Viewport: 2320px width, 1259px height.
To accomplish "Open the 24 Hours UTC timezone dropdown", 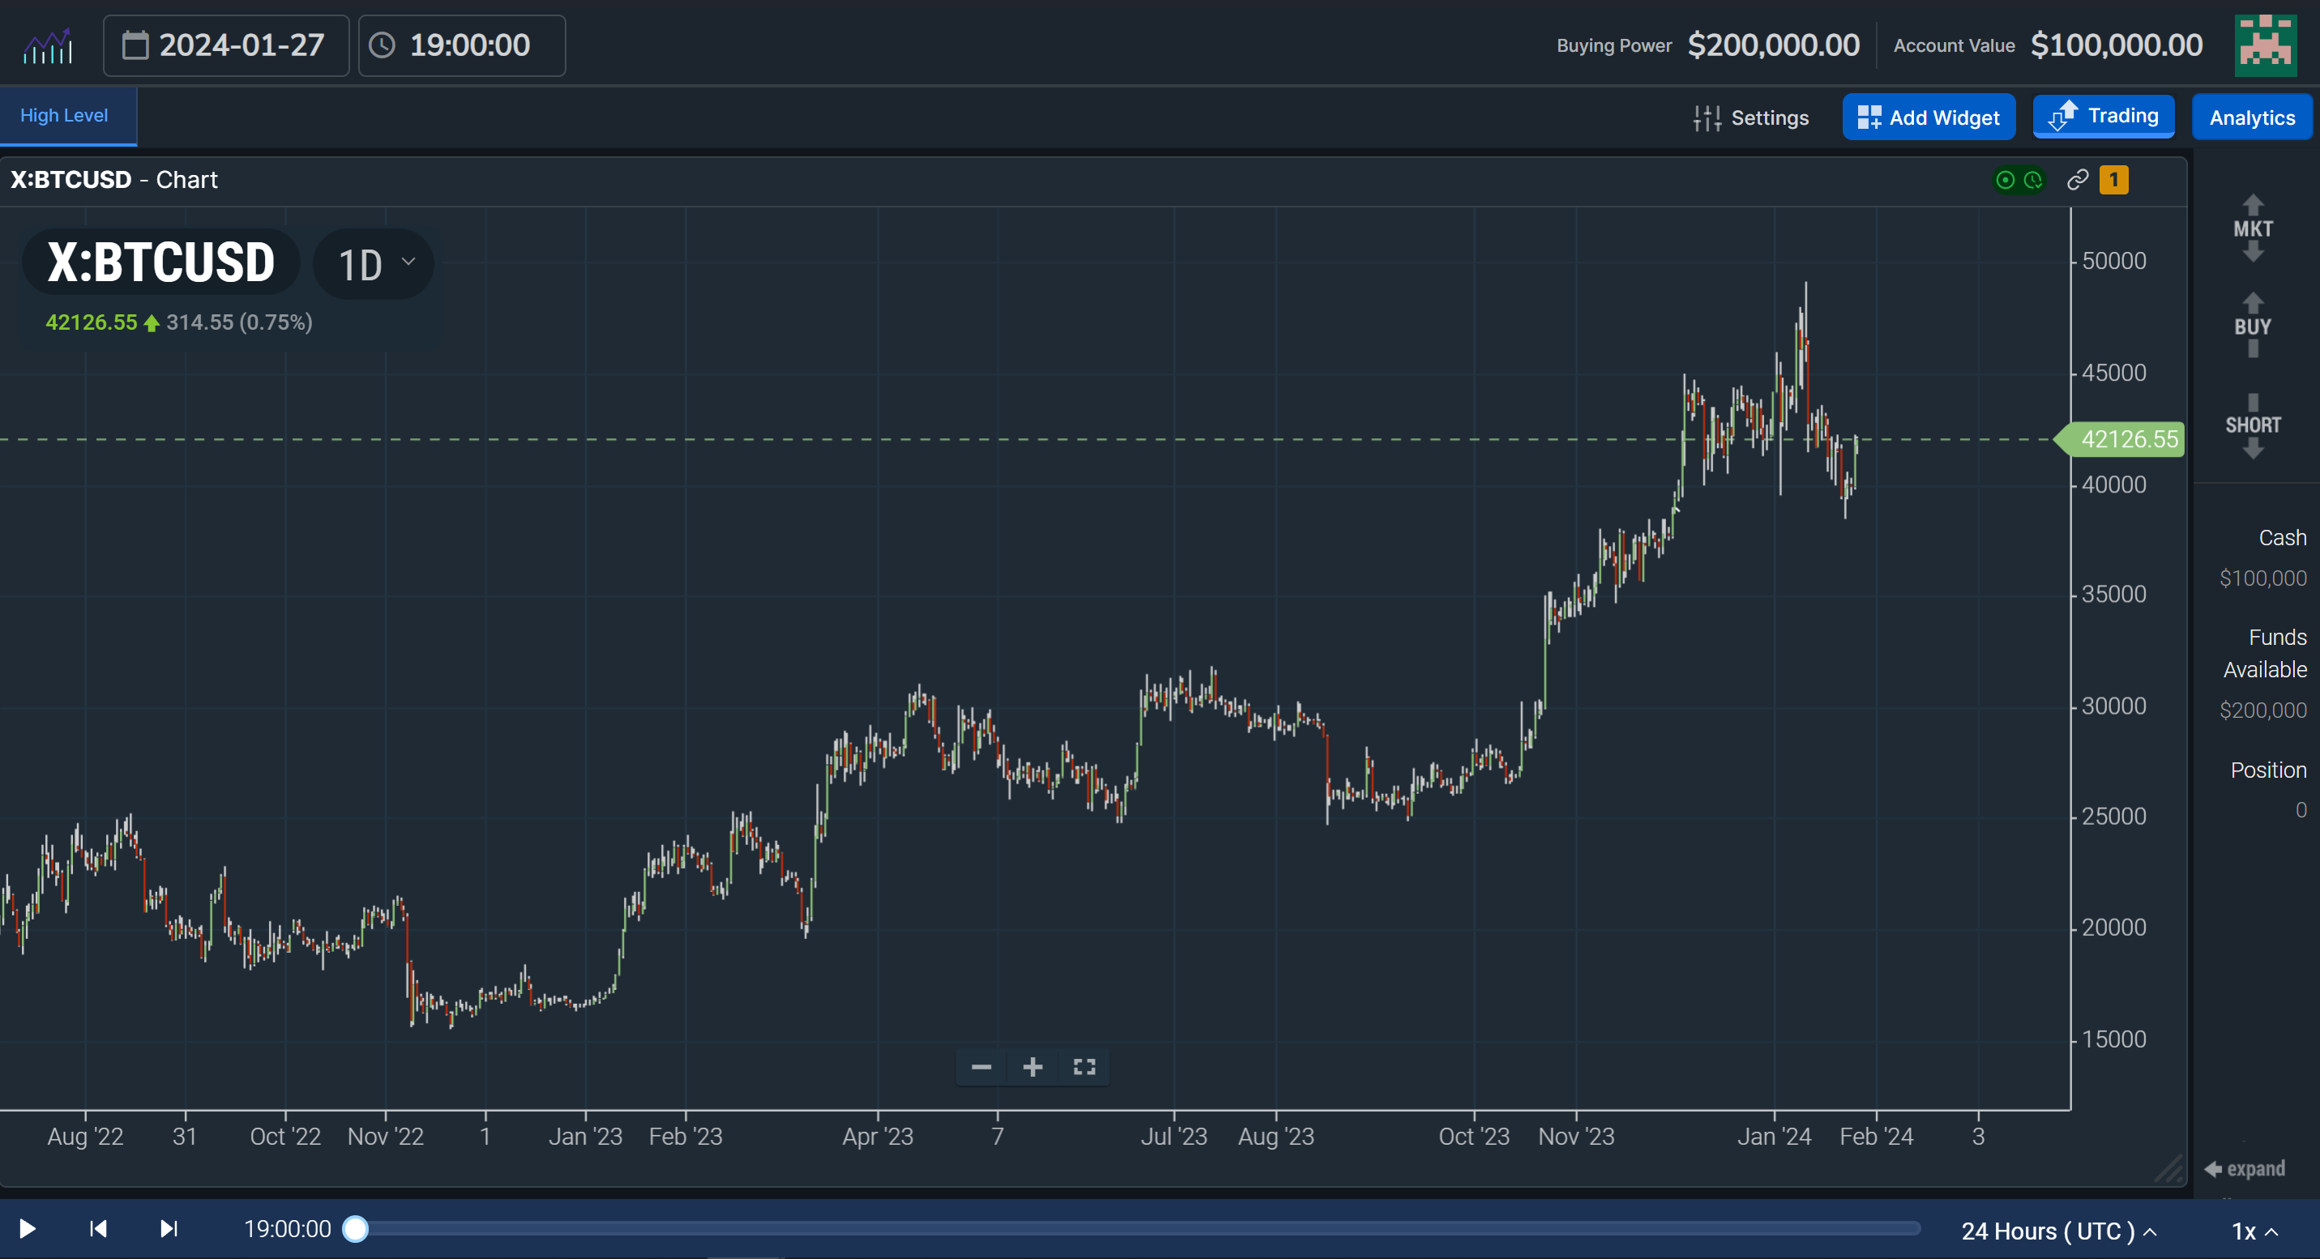I will click(2058, 1231).
